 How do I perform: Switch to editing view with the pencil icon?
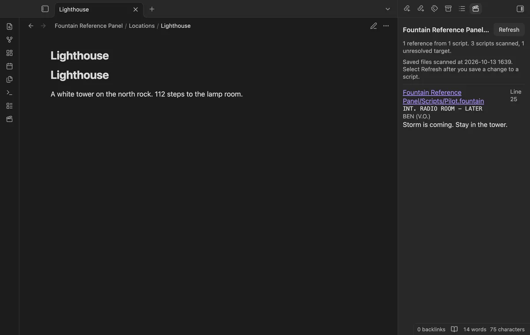tap(374, 26)
